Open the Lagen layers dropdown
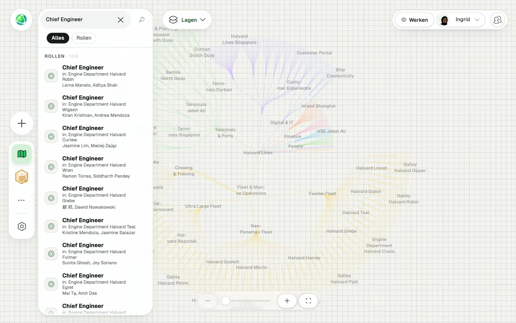516x323 pixels. 187,20
